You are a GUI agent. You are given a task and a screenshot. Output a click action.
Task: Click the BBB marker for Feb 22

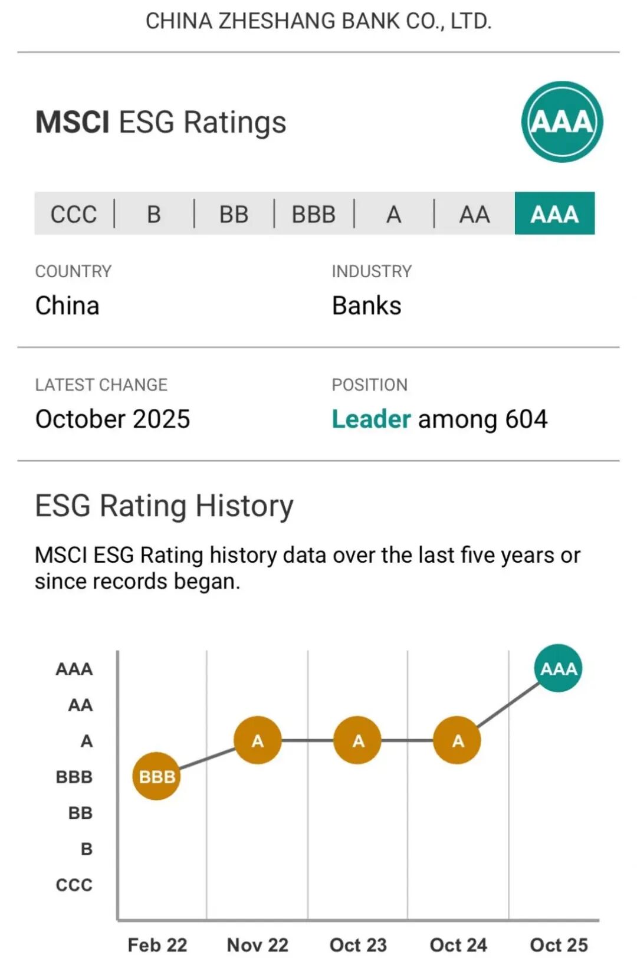point(156,776)
